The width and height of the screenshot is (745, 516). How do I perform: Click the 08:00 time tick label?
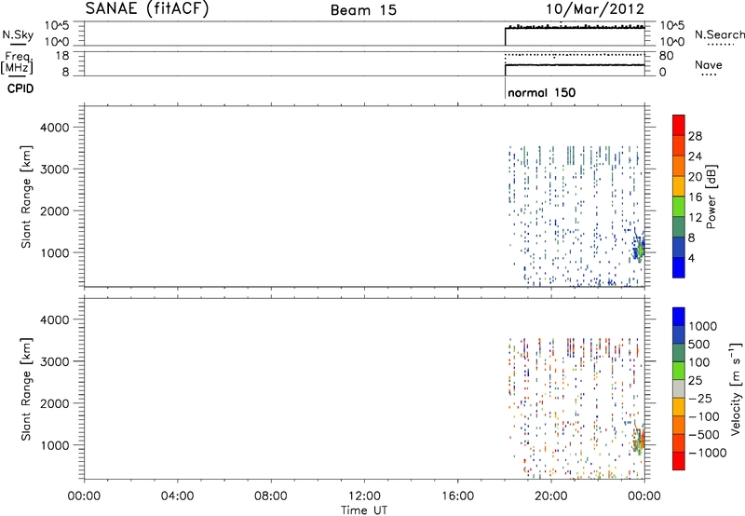pyautogui.click(x=270, y=496)
